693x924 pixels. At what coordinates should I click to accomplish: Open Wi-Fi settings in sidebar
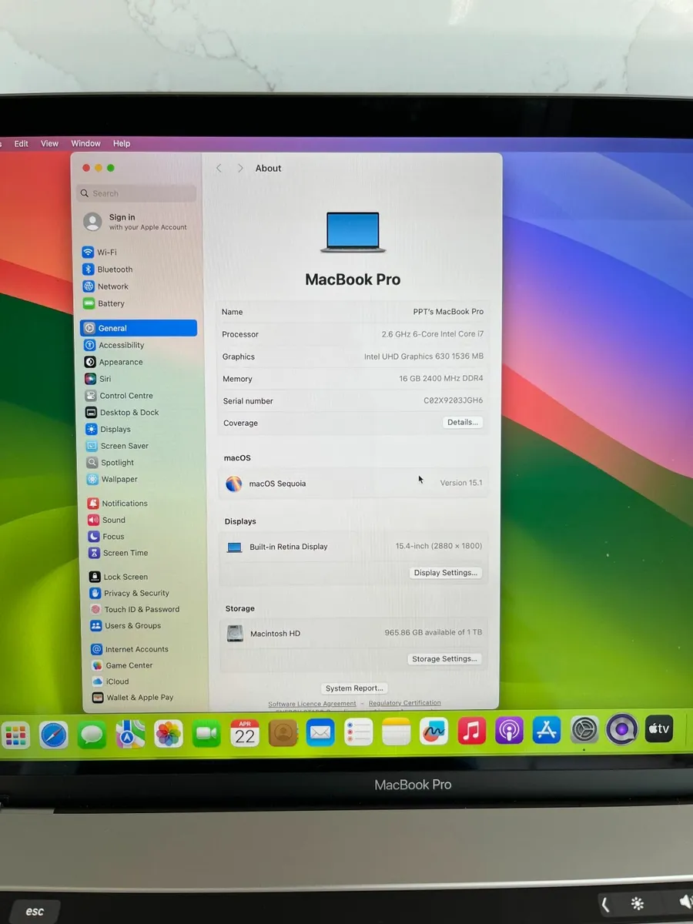click(x=99, y=253)
